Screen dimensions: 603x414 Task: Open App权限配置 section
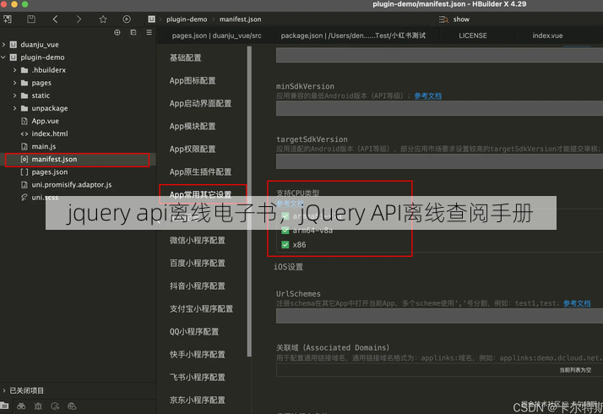click(193, 149)
